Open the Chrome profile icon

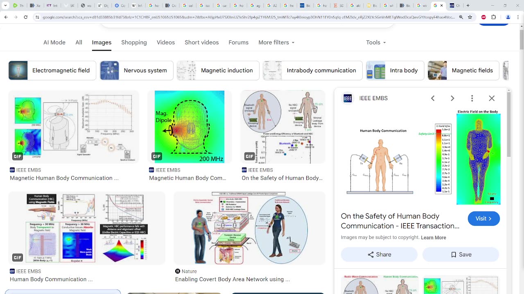point(508,17)
